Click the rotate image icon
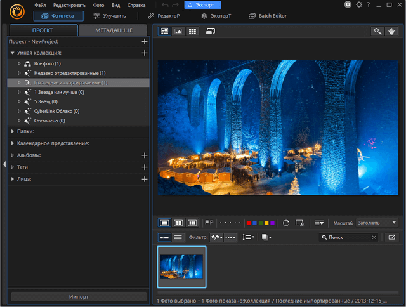Viewport: 406px width, 307px height. coord(286,223)
